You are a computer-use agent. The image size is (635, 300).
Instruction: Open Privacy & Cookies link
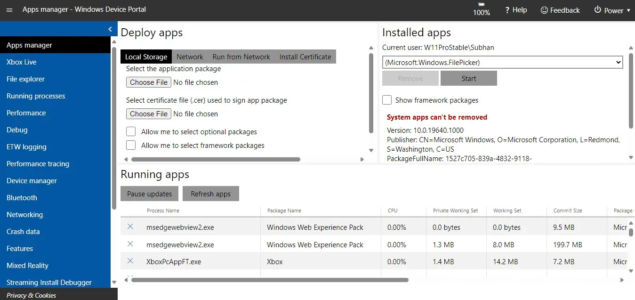[31, 295]
